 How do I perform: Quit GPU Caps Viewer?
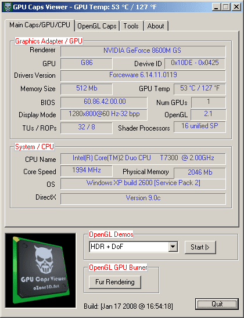pyautogui.click(x=217, y=303)
